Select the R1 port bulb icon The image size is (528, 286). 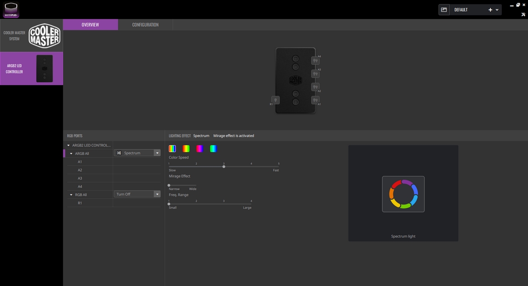275,100
